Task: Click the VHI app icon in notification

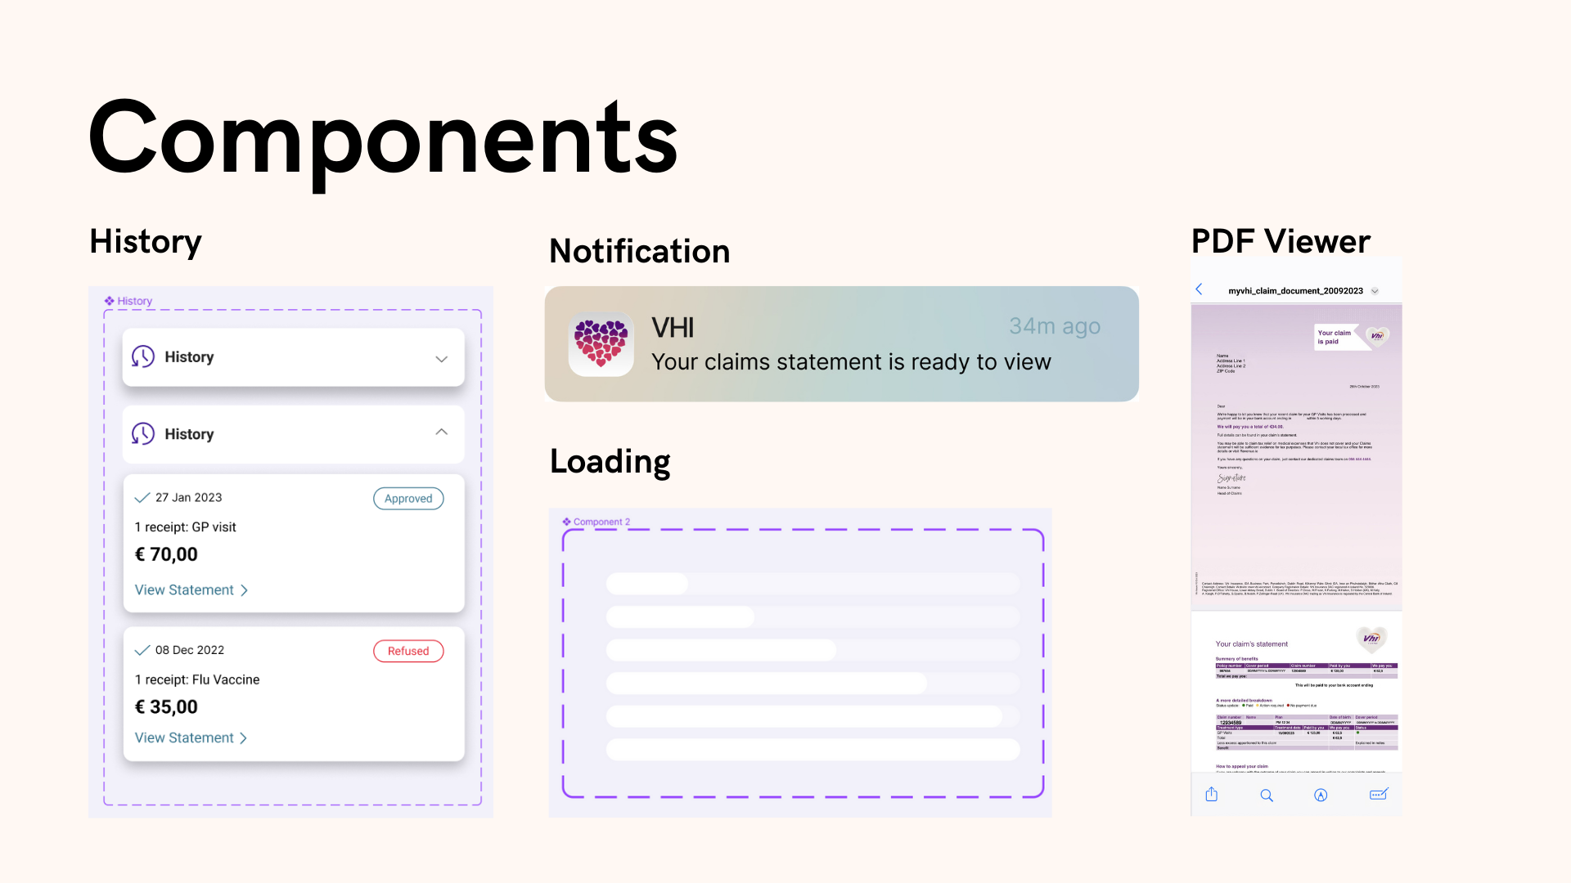Action: [x=600, y=344]
